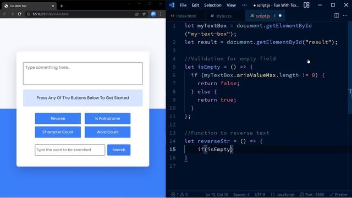This screenshot has width=352, height=198.
Task: Click the Prettier status bar item
Action: pos(339,194)
